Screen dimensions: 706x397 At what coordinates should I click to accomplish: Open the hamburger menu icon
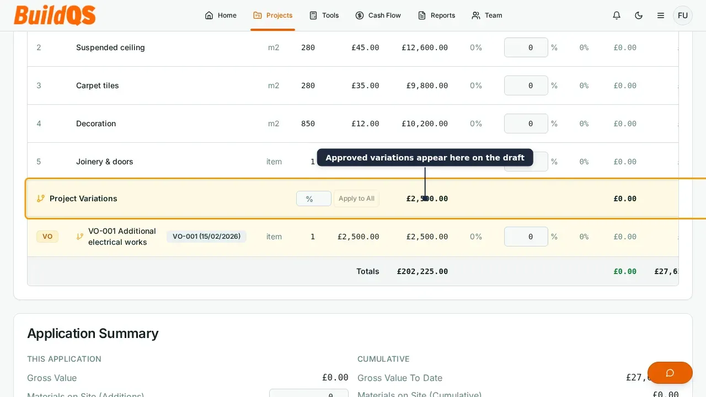click(661, 15)
